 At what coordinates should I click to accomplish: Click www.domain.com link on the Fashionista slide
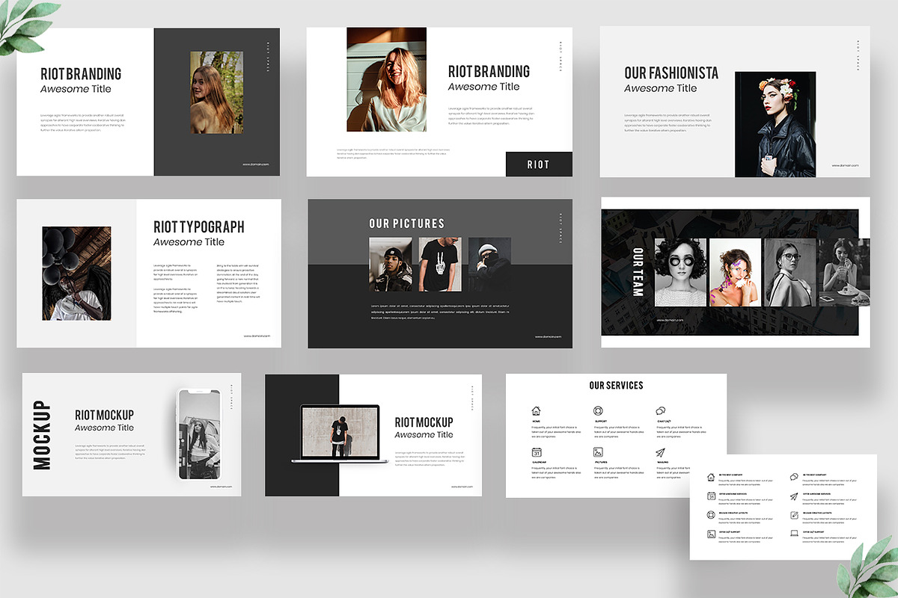click(x=844, y=165)
